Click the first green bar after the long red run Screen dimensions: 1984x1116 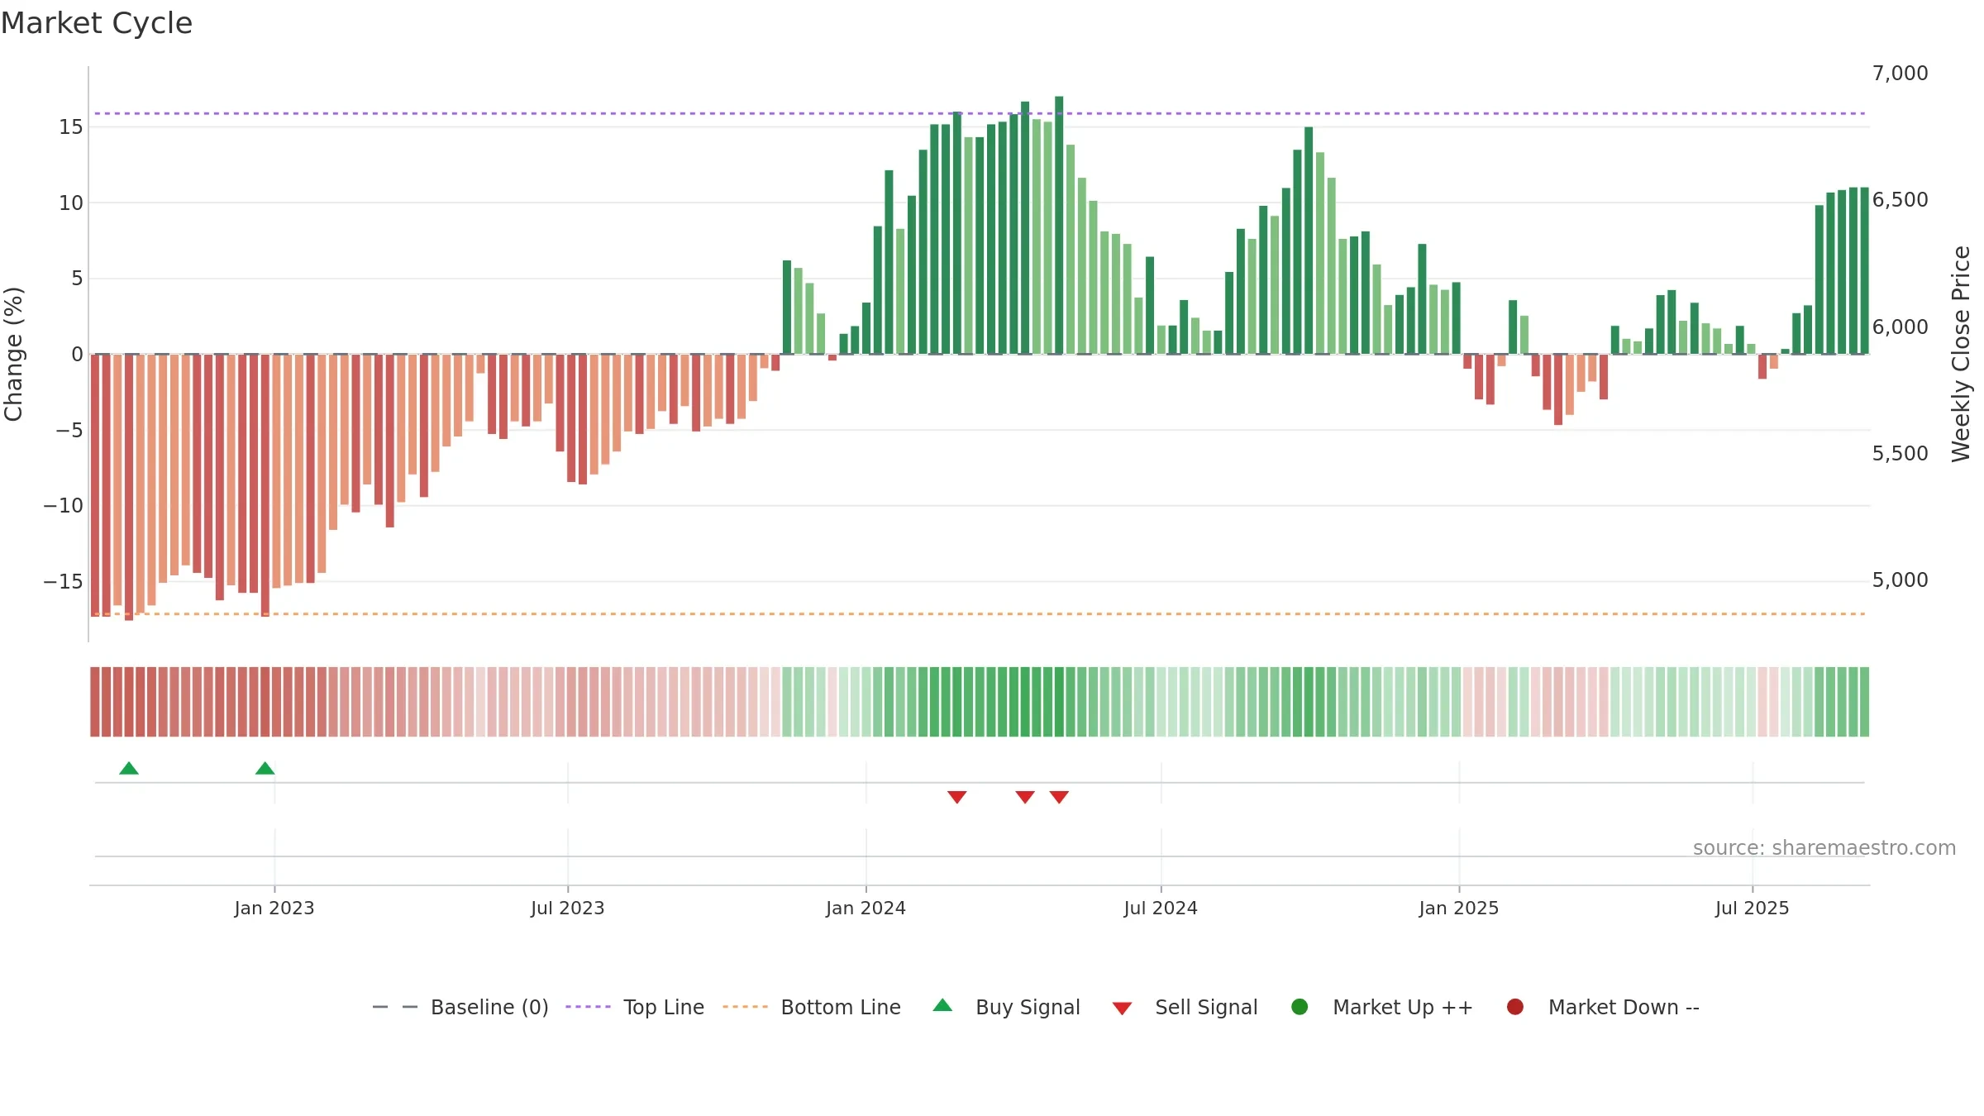point(787,308)
